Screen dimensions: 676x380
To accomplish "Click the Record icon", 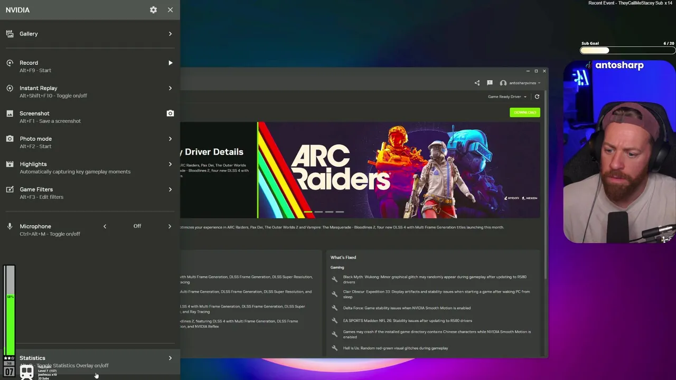I will [10, 63].
